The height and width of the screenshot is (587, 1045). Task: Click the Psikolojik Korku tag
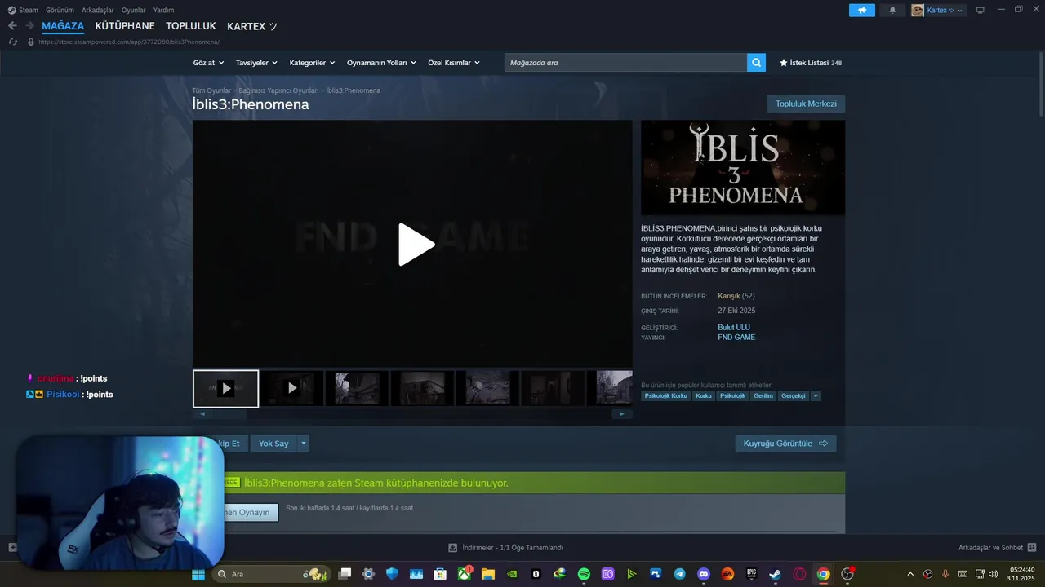tap(665, 396)
